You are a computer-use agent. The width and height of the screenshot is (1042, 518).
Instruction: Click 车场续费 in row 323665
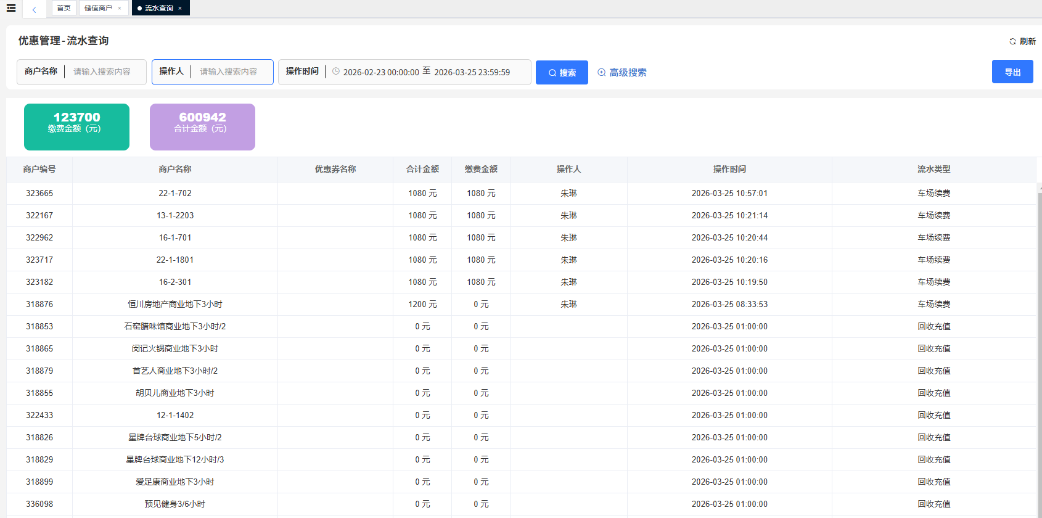pos(933,193)
